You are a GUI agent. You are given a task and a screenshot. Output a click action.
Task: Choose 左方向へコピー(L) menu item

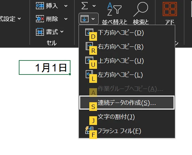[127, 75]
